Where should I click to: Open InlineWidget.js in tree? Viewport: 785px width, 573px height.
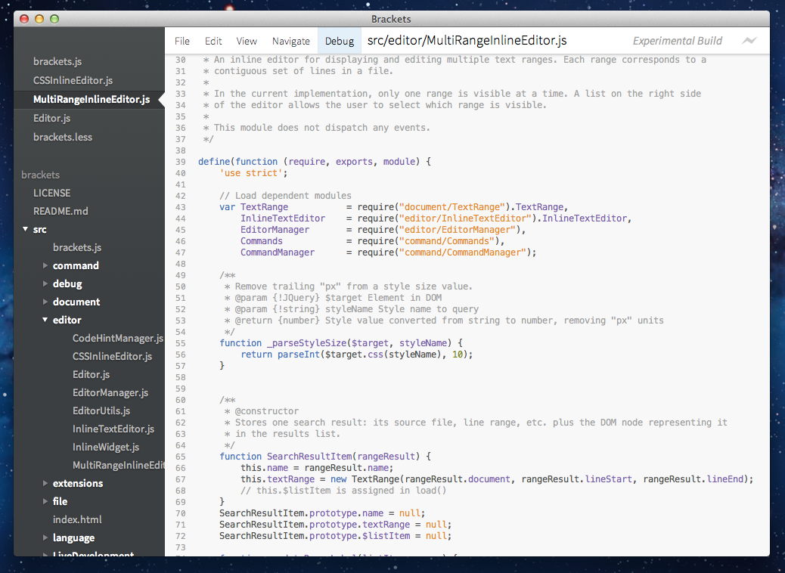pos(106,447)
